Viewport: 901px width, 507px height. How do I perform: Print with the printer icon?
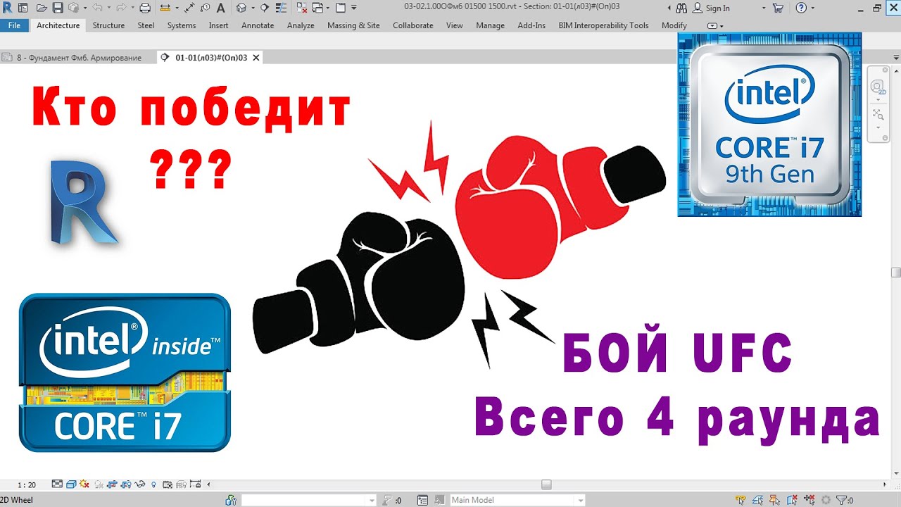[x=145, y=8]
